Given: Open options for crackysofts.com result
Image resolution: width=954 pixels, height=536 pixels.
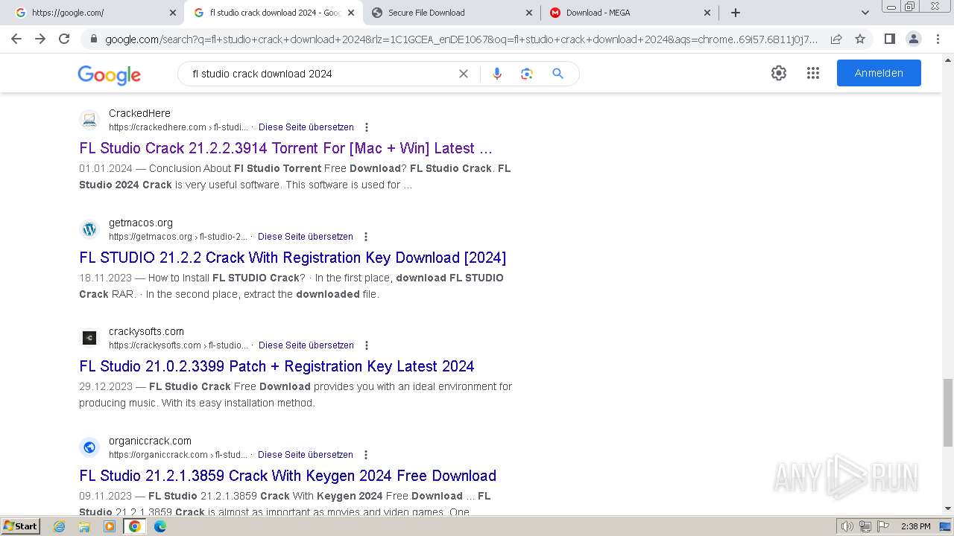Looking at the screenshot, I should [x=366, y=345].
